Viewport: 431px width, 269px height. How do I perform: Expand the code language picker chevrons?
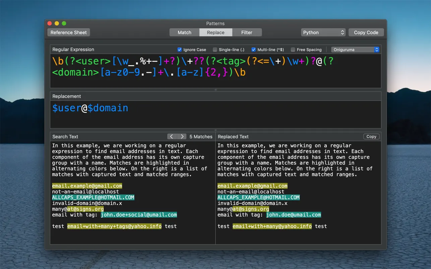click(342, 32)
